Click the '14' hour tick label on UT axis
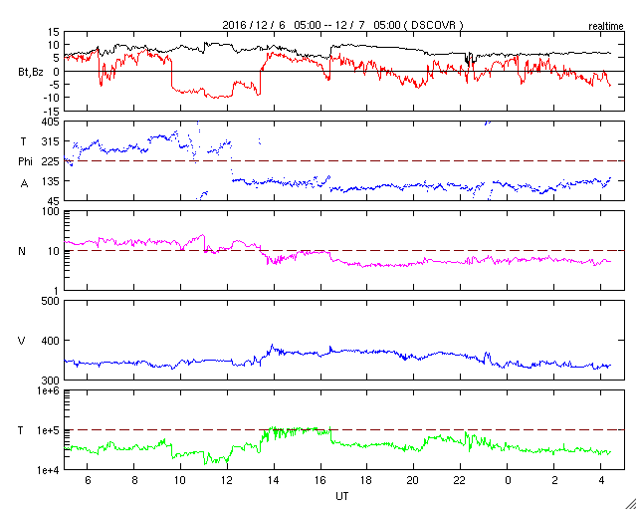Screen dimensions: 637x510 274,480
